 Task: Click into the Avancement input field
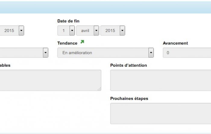(187, 53)
